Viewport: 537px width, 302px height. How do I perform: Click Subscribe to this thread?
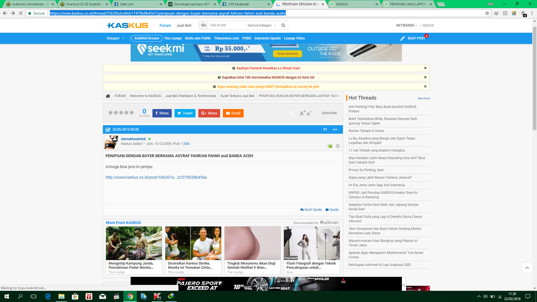pos(329,113)
